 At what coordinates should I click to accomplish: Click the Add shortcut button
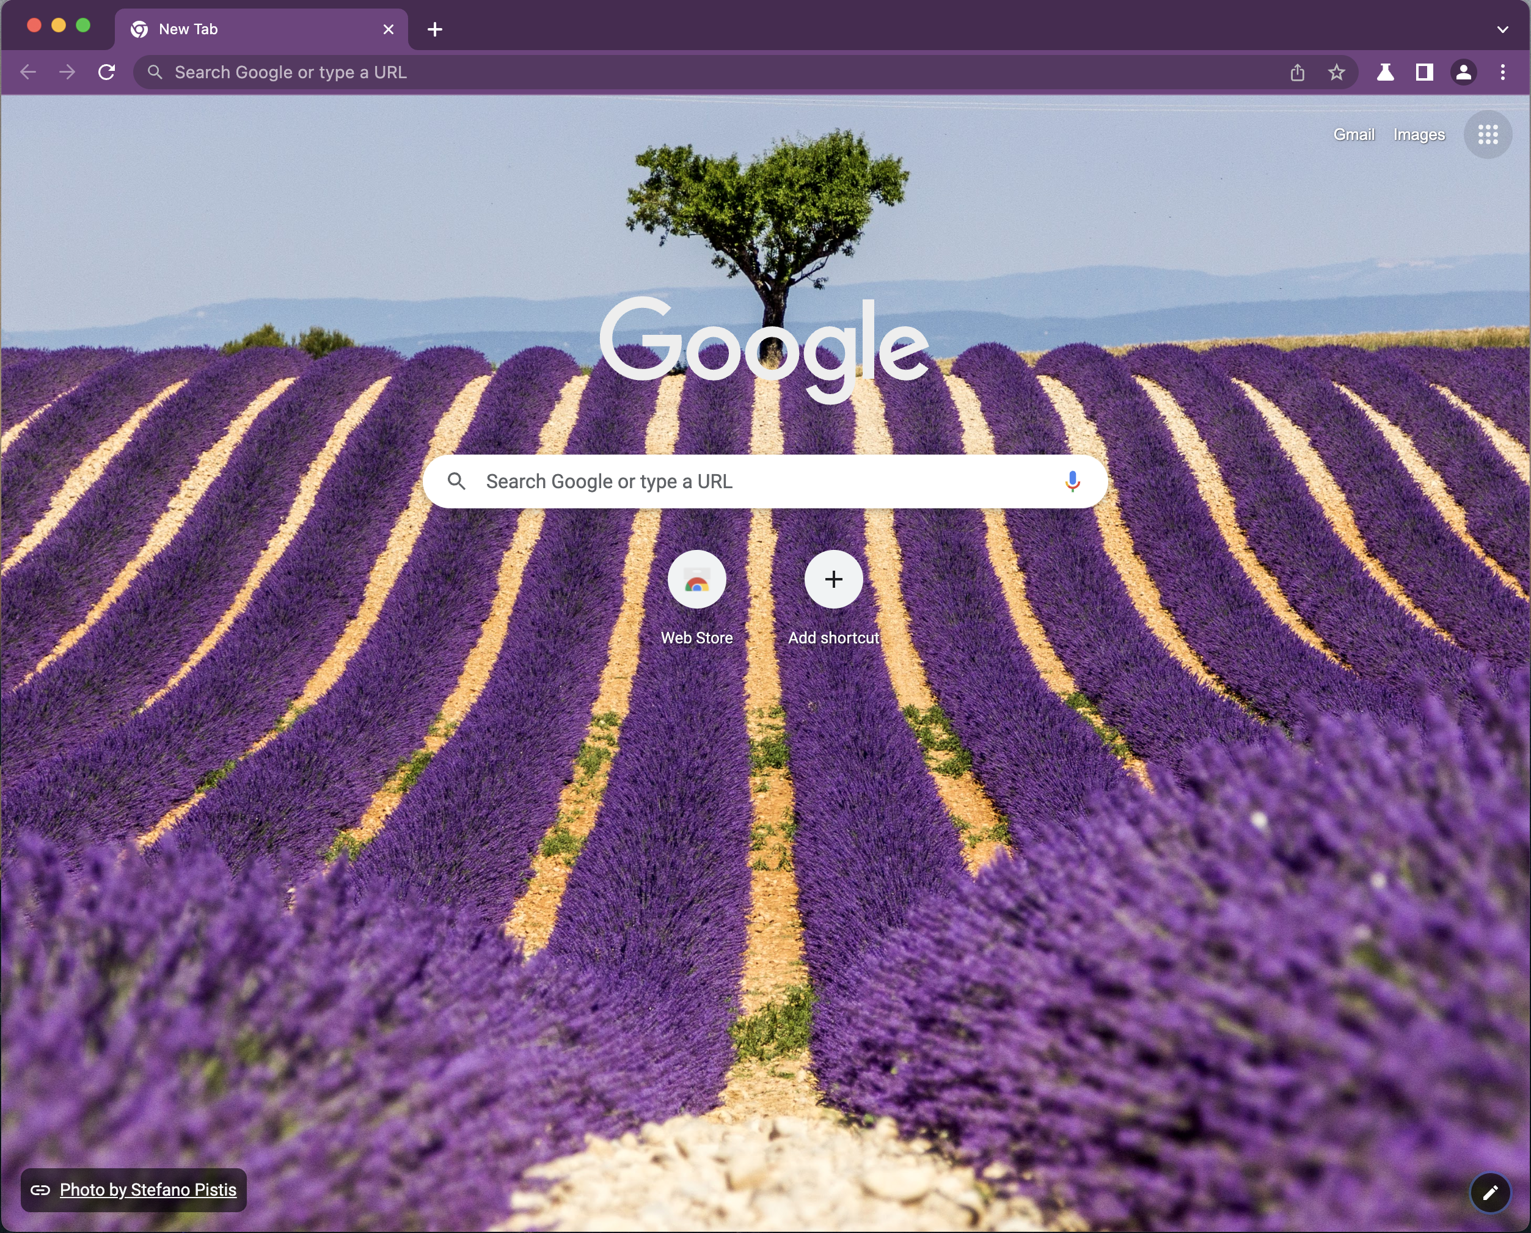pyautogui.click(x=834, y=580)
